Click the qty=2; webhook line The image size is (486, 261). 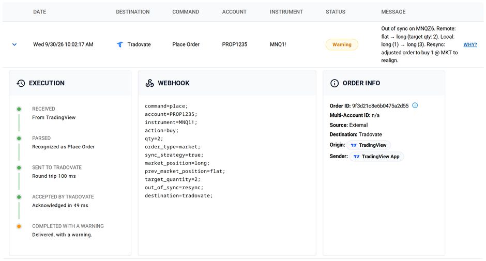154,139
